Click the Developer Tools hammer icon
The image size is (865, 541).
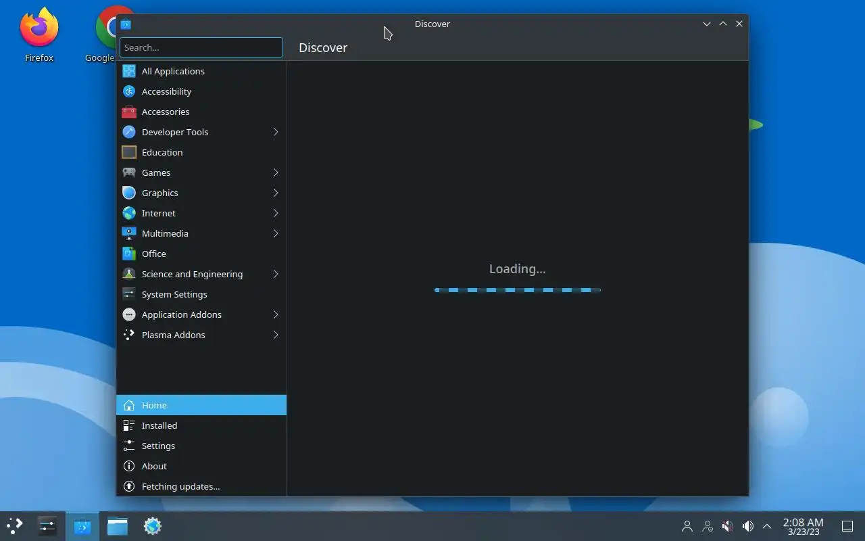click(129, 132)
